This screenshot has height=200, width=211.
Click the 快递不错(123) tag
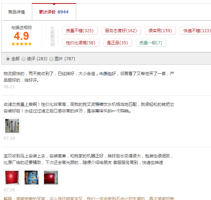(196, 31)
